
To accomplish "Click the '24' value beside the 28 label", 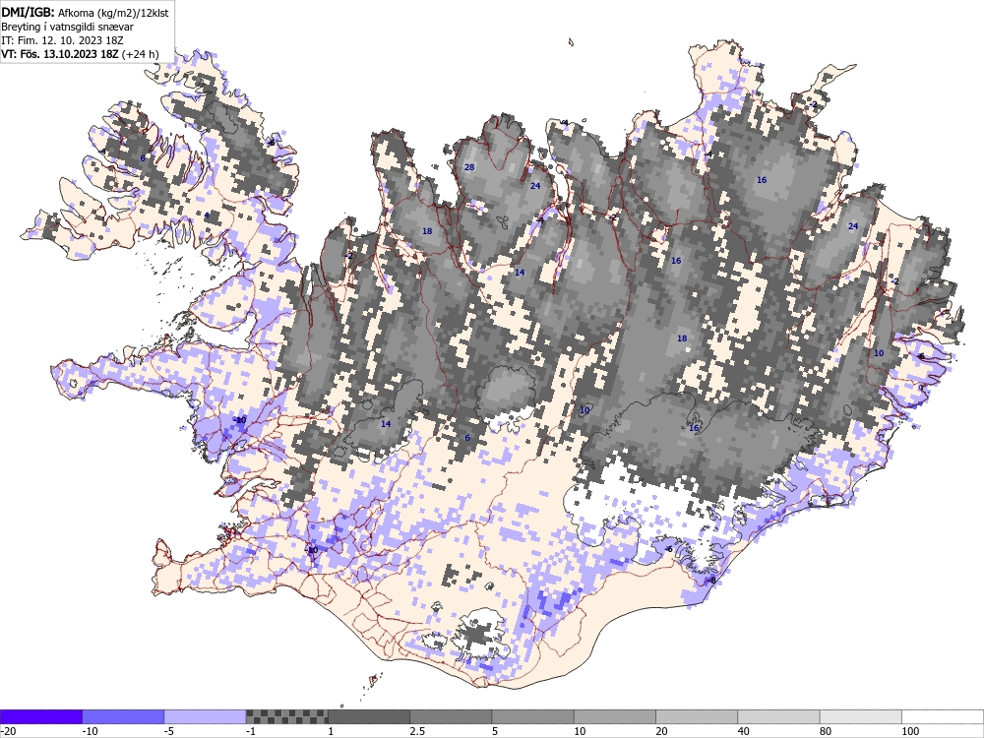I will (535, 186).
